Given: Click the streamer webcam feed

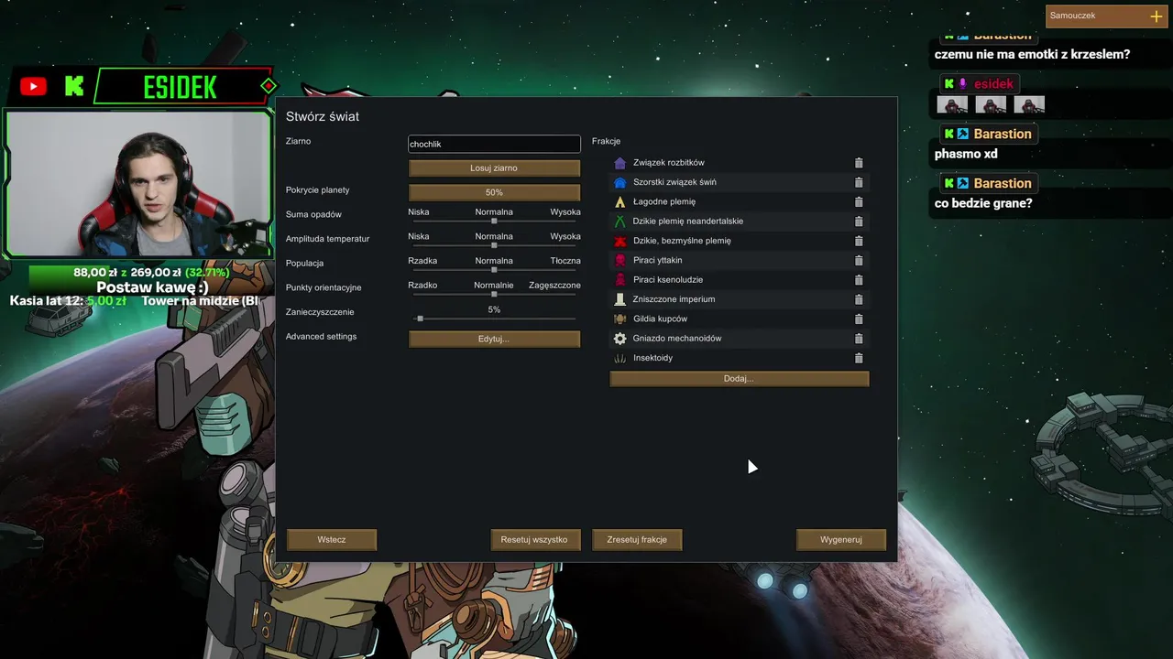Looking at the screenshot, I should (139, 182).
